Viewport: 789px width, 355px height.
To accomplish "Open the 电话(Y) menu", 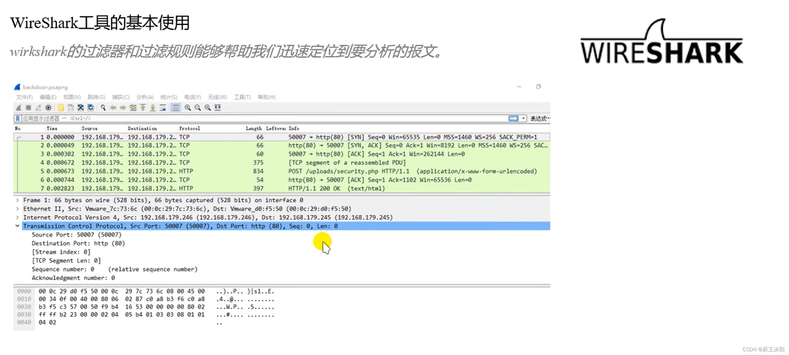I will (x=193, y=97).
